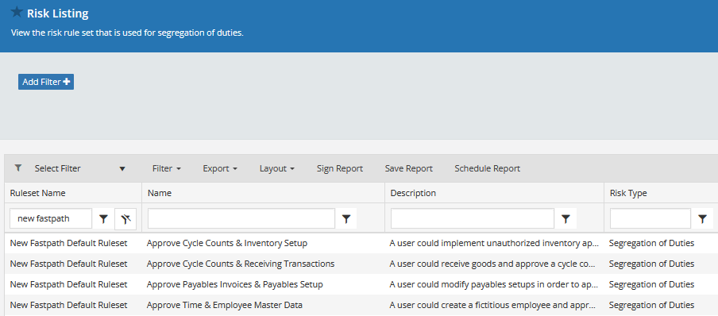Open the Select Filter dropdown
The width and height of the screenshot is (718, 316).
click(x=79, y=168)
